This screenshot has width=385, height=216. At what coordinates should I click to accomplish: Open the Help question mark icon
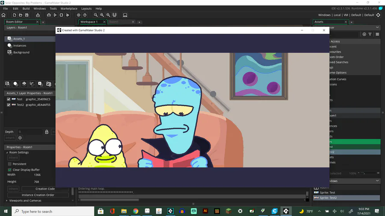click(x=85, y=15)
